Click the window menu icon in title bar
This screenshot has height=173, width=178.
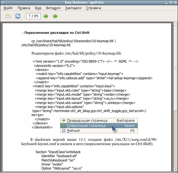(2, 2)
